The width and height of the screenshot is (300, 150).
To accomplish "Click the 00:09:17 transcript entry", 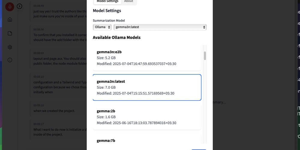I will pos(59,130).
